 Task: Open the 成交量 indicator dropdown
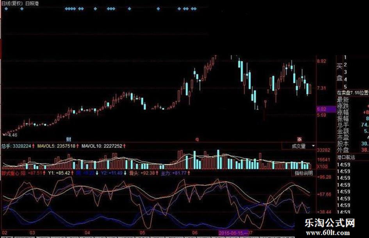[313, 146]
